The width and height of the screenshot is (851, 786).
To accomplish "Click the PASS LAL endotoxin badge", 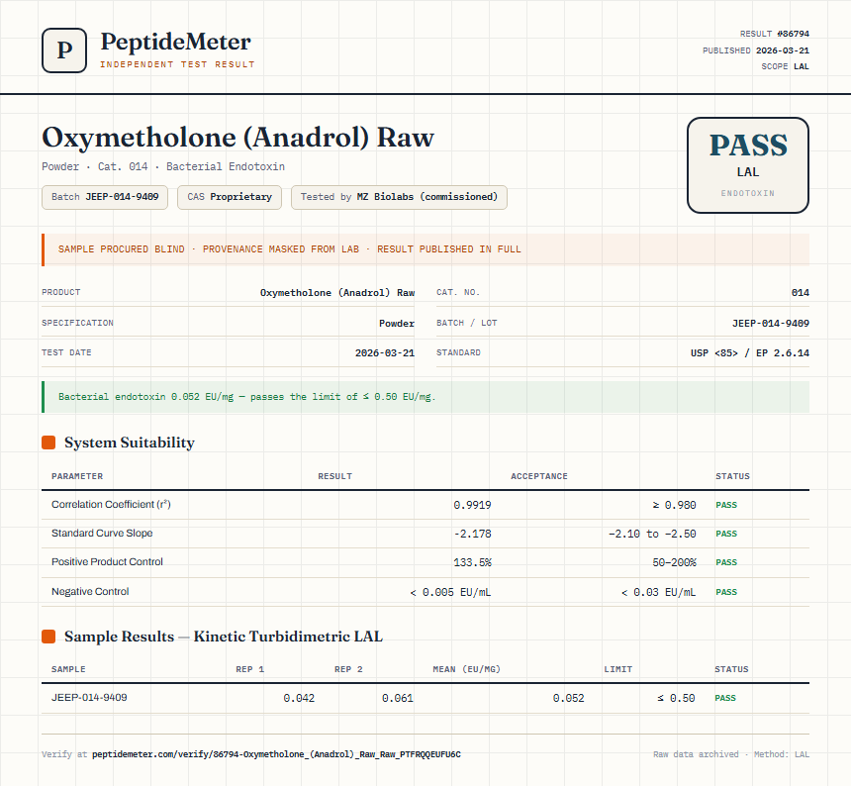I will coord(748,165).
